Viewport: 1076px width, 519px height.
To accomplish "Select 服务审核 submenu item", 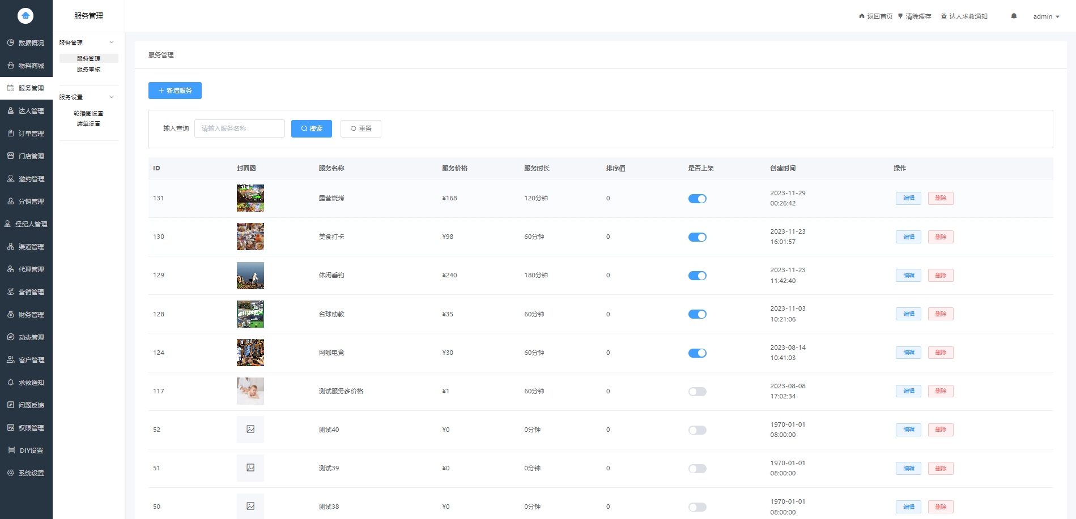I will point(88,69).
